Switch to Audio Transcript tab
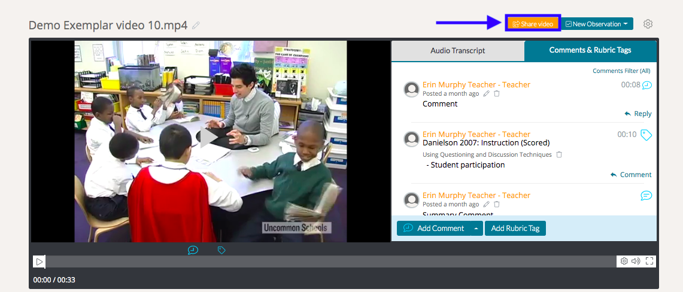The height and width of the screenshot is (292, 683). (x=457, y=51)
